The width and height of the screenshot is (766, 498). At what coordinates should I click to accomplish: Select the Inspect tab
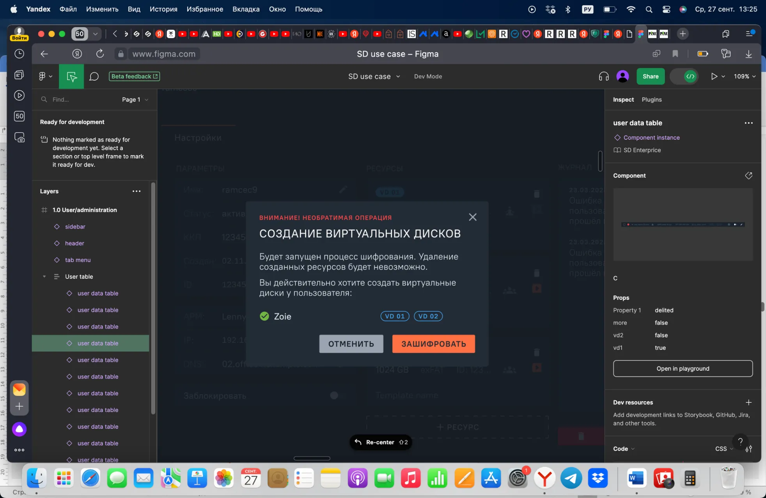point(623,99)
